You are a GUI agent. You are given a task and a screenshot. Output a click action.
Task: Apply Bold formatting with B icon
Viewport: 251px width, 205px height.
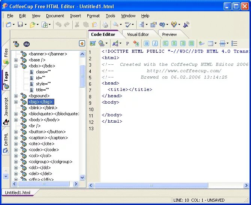pos(146,43)
